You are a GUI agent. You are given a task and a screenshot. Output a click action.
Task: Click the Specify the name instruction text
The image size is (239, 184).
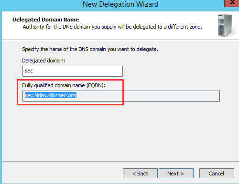(x=90, y=49)
